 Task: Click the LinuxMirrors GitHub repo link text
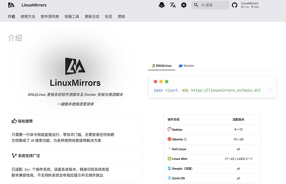point(249,3)
